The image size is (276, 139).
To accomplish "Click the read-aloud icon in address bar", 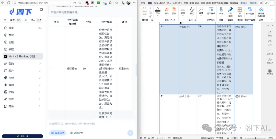I will pos(75,3).
